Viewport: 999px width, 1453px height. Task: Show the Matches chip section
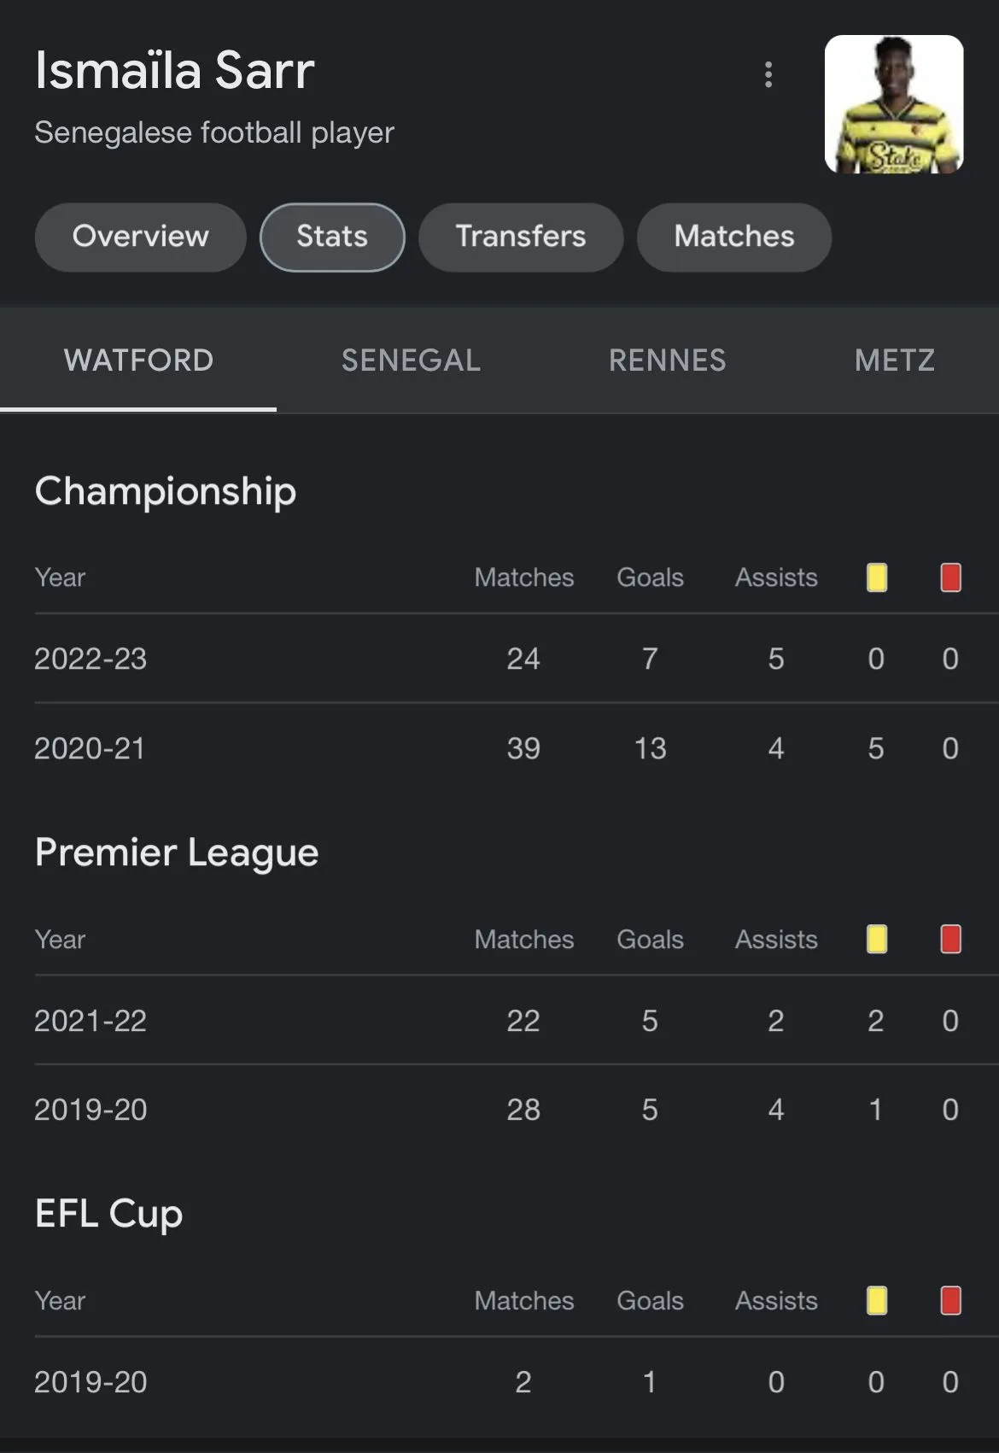pos(734,237)
